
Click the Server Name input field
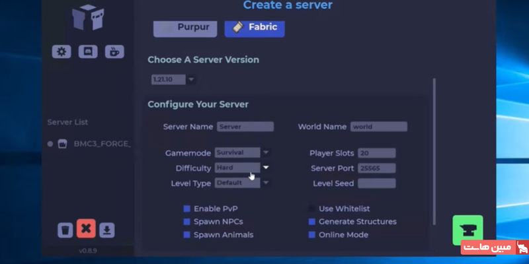coord(245,127)
